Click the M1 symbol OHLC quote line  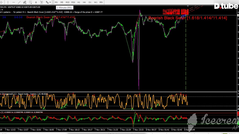click(x=20, y=7)
